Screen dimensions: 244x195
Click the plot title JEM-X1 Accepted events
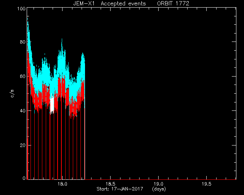tap(109, 3)
